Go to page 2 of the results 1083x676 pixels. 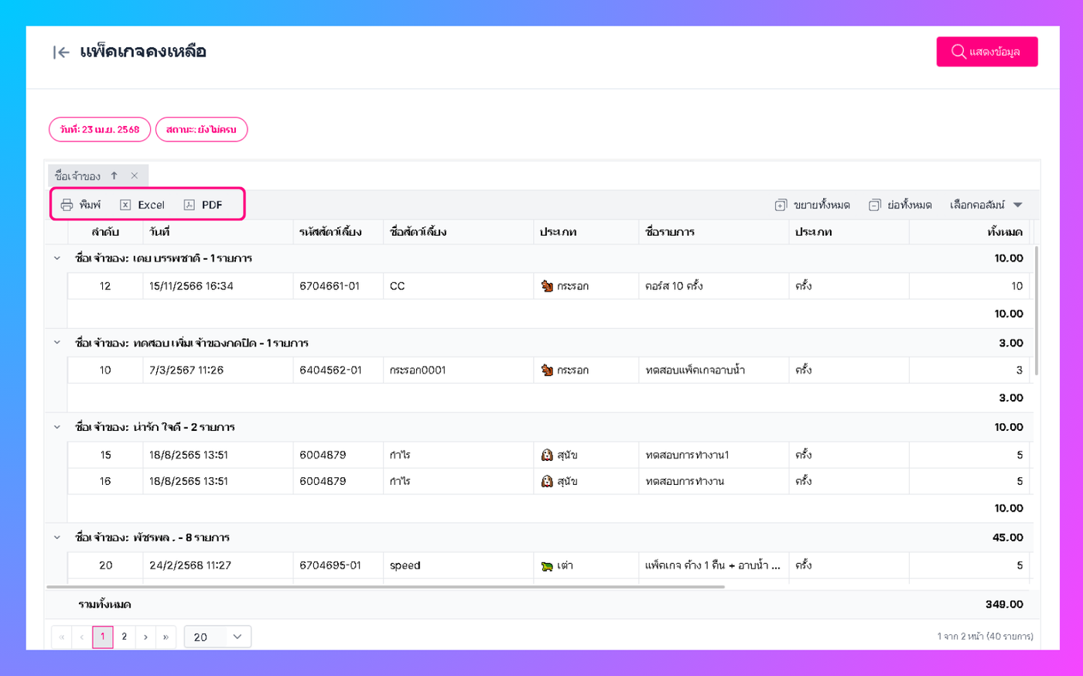(124, 637)
